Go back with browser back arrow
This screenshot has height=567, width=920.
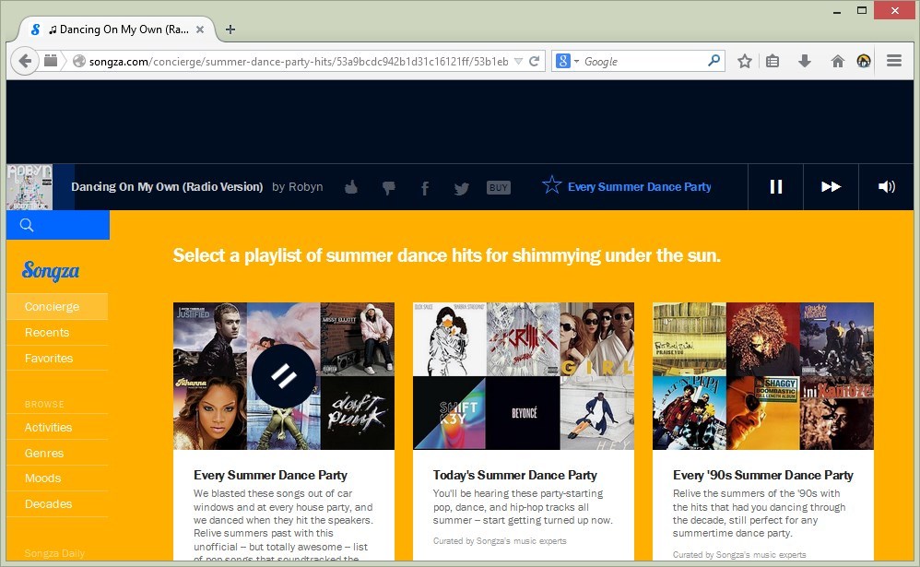(x=25, y=61)
